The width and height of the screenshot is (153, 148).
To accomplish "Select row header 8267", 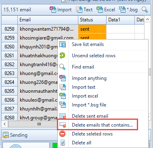I will [9, 109].
